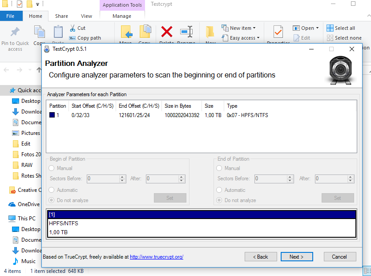Click End After spinner arrows

(x=351, y=179)
